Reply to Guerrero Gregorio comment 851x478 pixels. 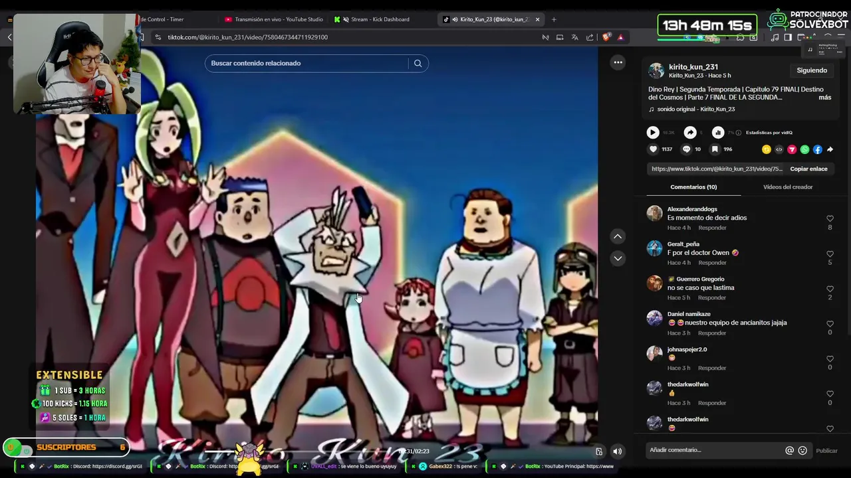tap(712, 298)
